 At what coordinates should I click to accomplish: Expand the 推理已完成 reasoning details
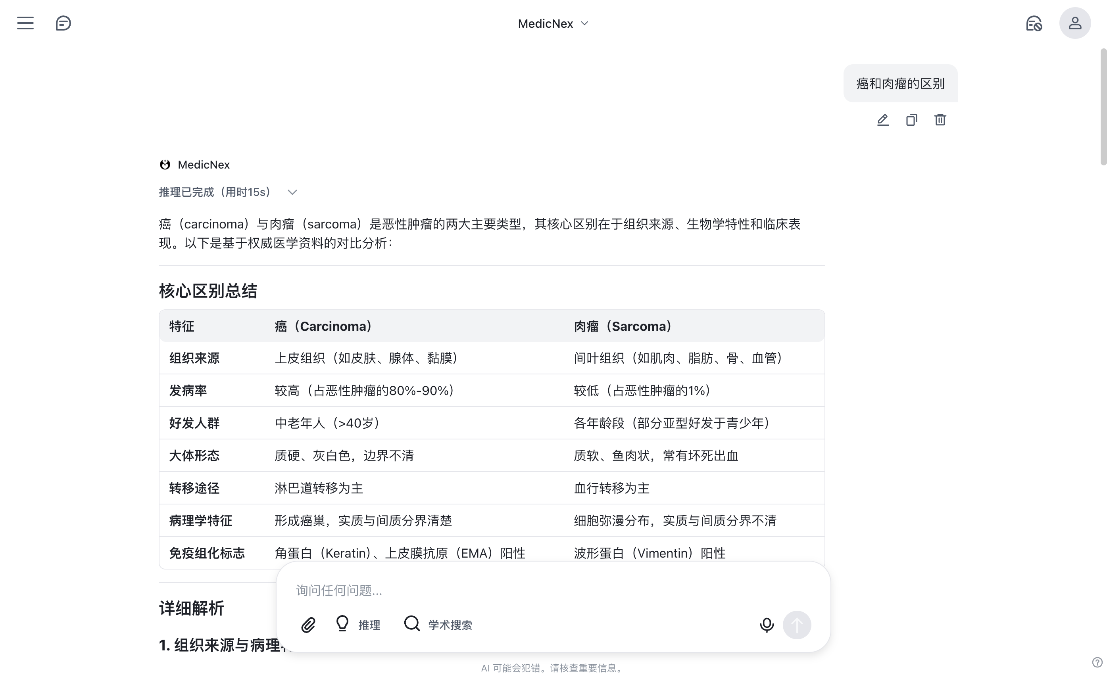(228, 192)
